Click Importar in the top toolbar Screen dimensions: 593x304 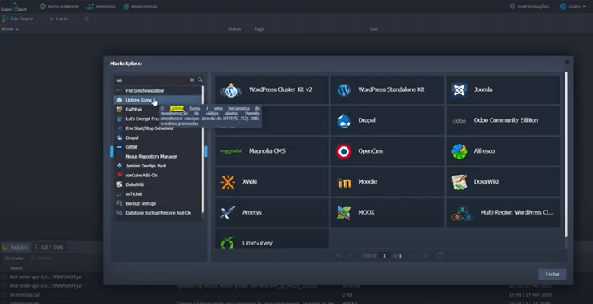(x=101, y=7)
